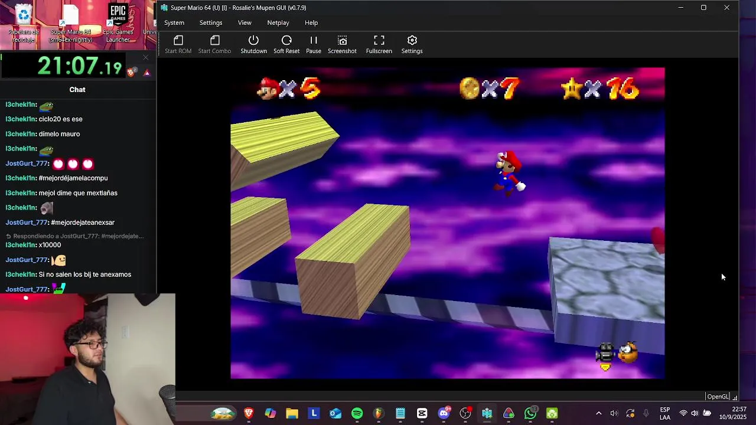
Task: Click the 21:07.19 speedrun timer
Action: point(79,67)
